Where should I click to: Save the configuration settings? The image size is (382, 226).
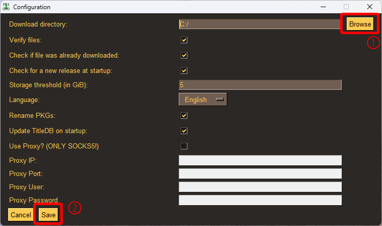48,215
